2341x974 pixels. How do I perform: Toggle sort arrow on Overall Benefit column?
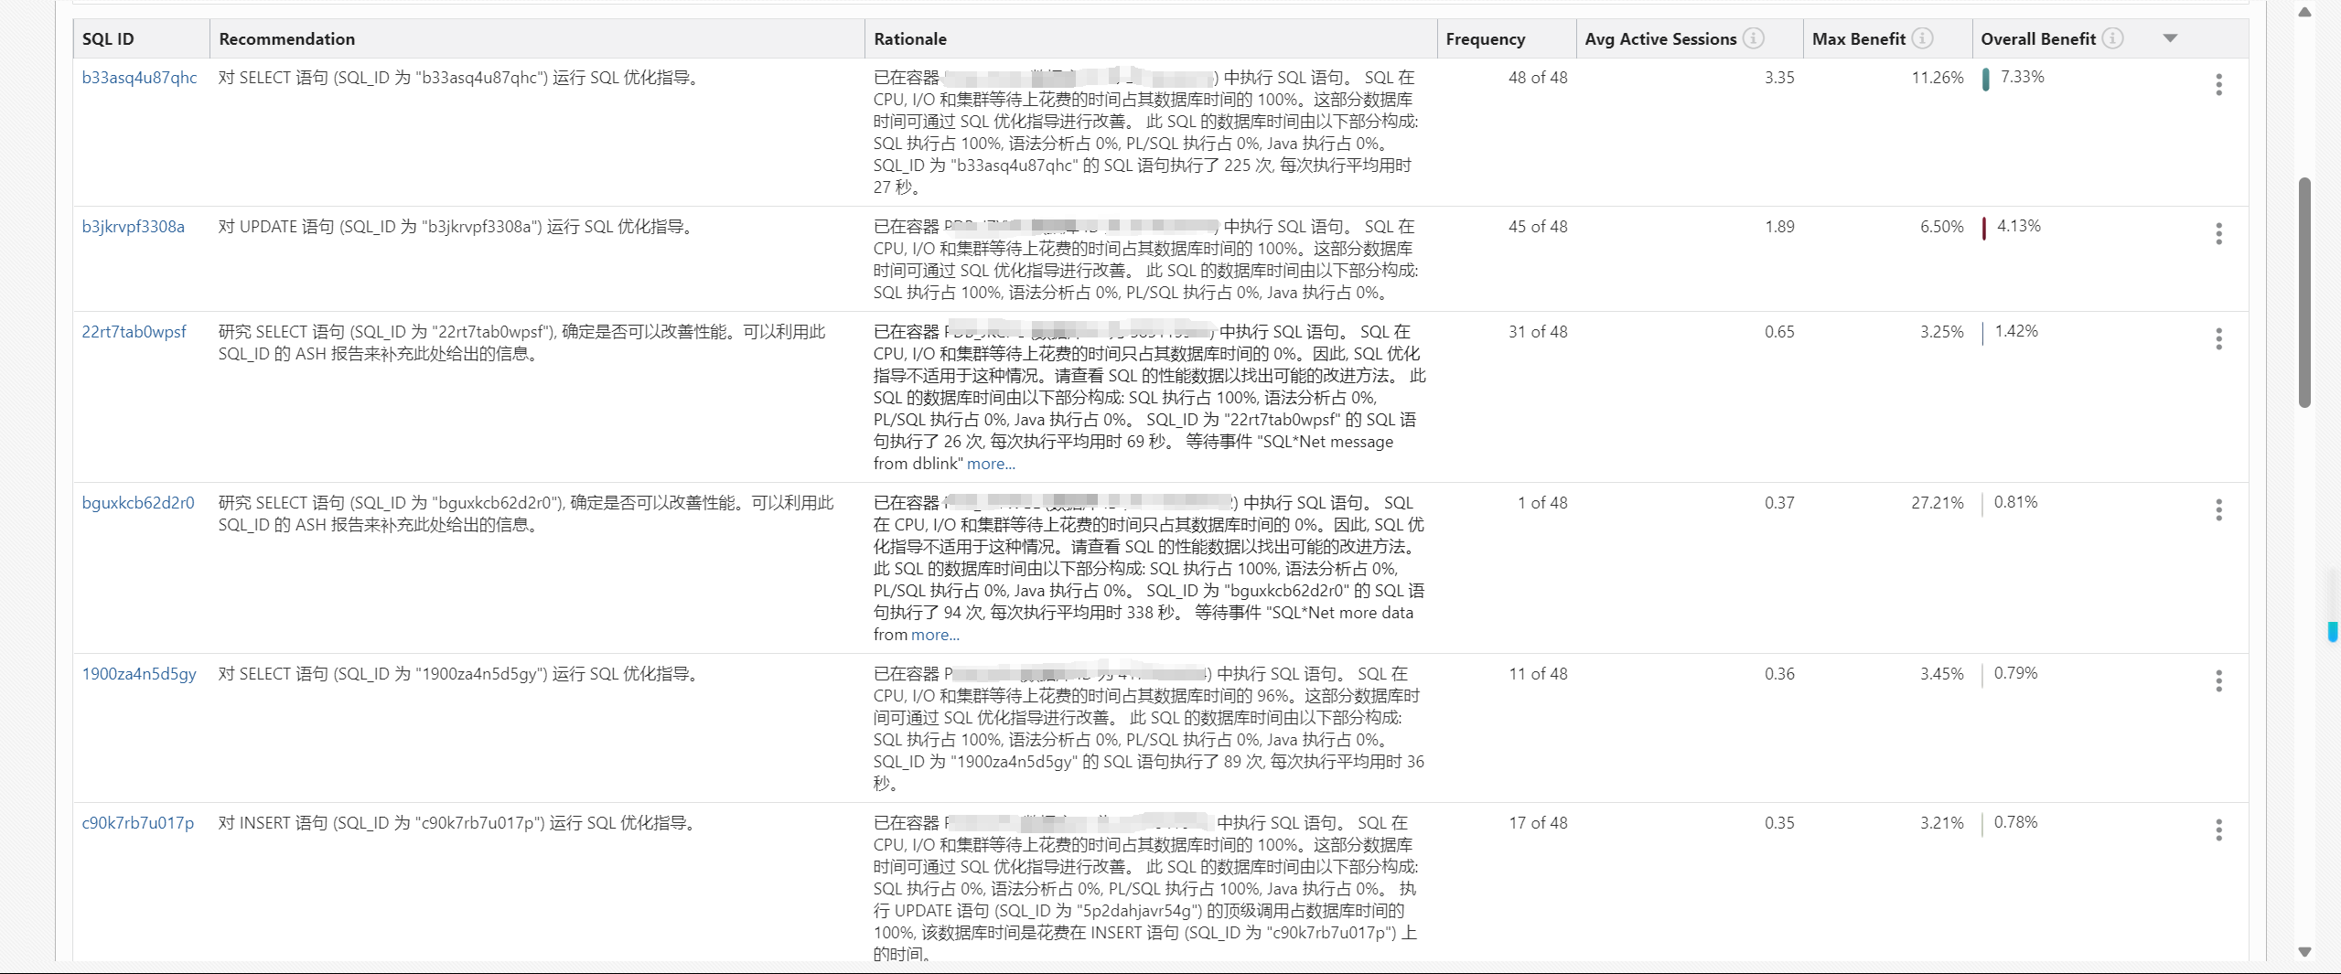coord(2170,38)
